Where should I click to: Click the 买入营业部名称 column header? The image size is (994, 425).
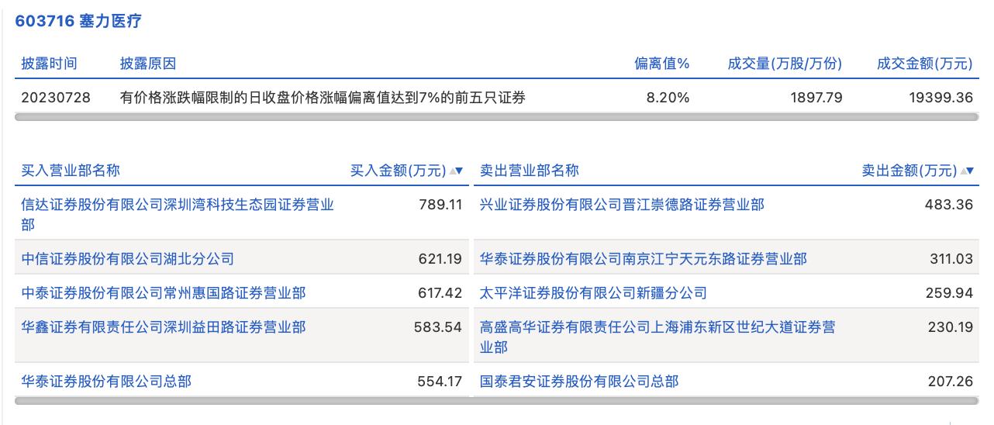tap(71, 171)
